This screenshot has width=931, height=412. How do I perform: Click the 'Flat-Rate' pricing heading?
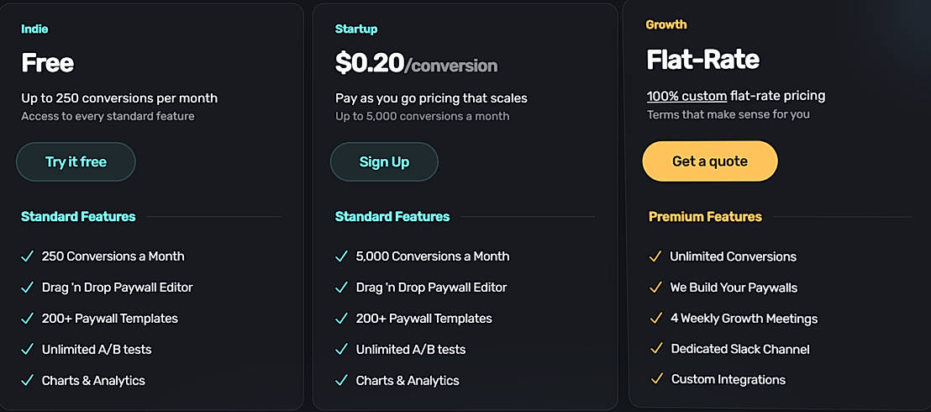(x=702, y=60)
